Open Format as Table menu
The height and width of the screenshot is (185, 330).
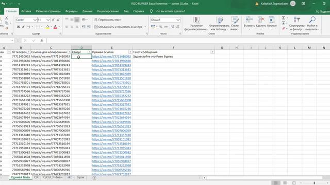point(219,24)
